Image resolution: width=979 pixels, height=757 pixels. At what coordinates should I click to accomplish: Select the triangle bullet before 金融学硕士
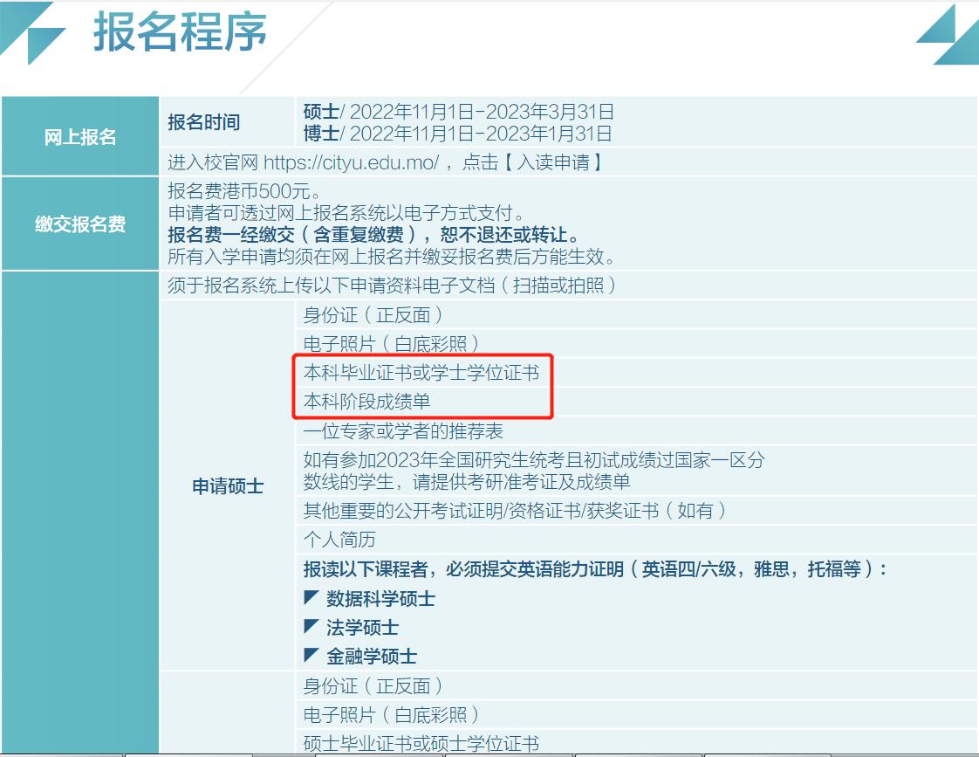(311, 656)
